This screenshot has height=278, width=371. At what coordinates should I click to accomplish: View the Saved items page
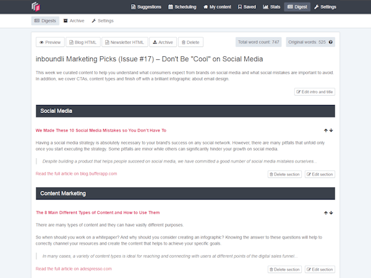tap(247, 7)
